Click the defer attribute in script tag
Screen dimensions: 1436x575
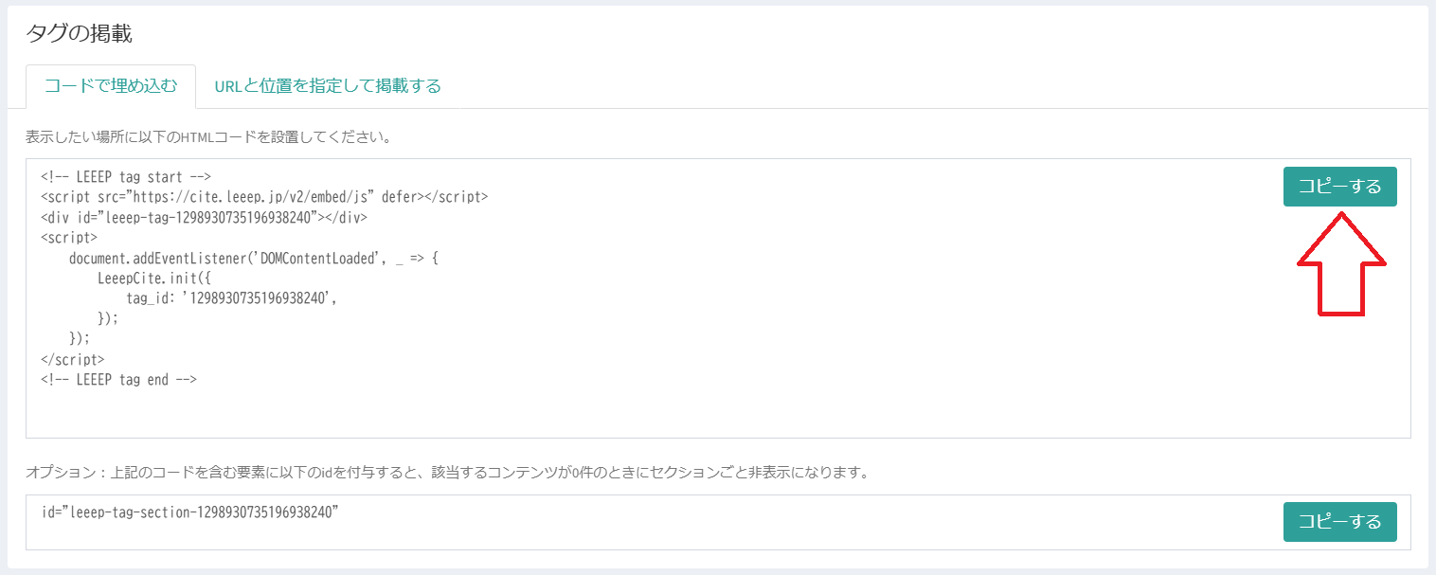(400, 197)
